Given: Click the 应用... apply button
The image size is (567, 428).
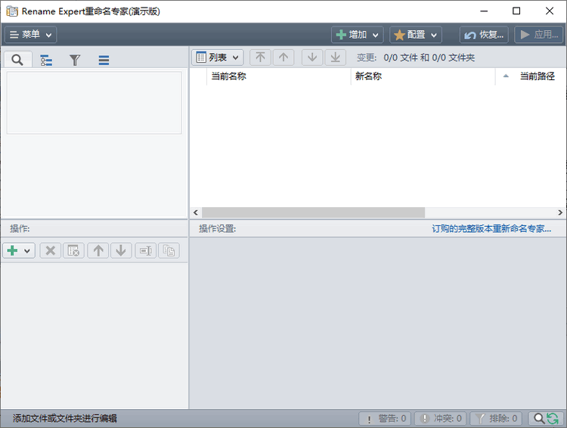Looking at the screenshot, I should 539,35.
